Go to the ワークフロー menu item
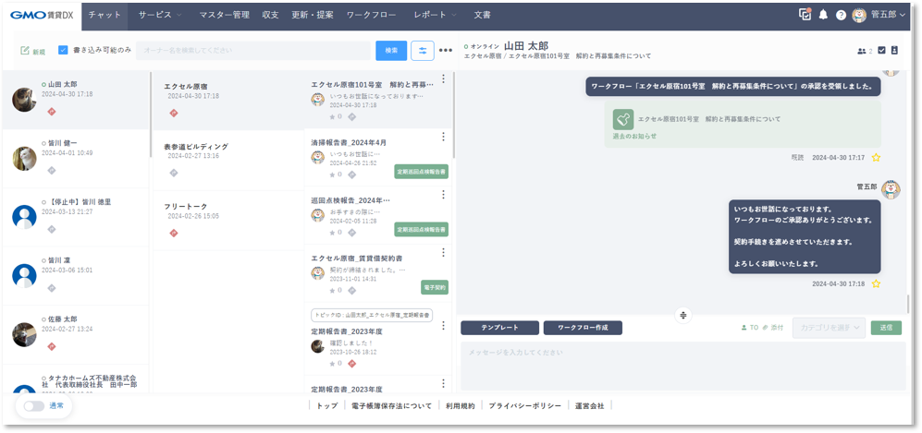 [x=371, y=15]
